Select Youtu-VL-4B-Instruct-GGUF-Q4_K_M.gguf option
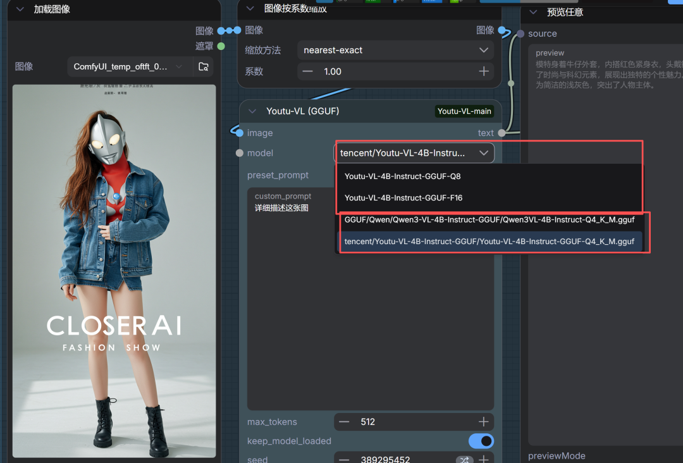 click(489, 241)
